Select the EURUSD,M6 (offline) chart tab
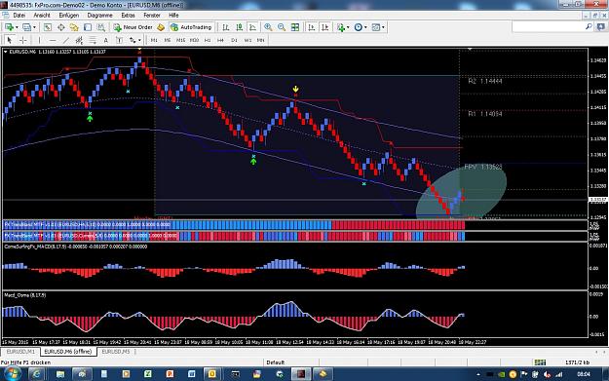Viewport: 609px width, 381px height. click(x=68, y=352)
